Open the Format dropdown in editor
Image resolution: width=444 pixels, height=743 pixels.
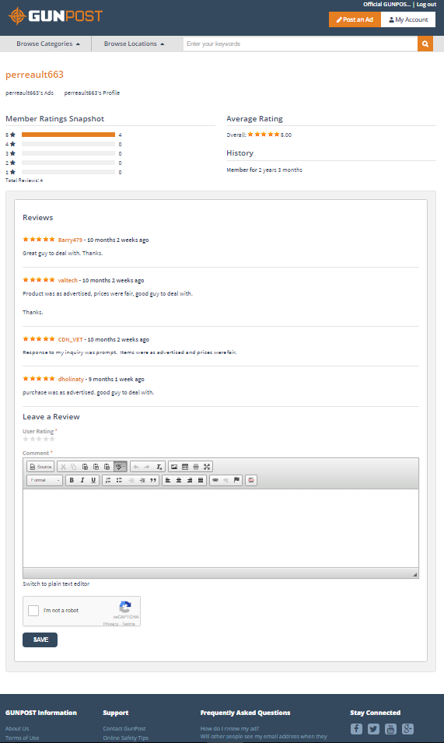[45, 480]
